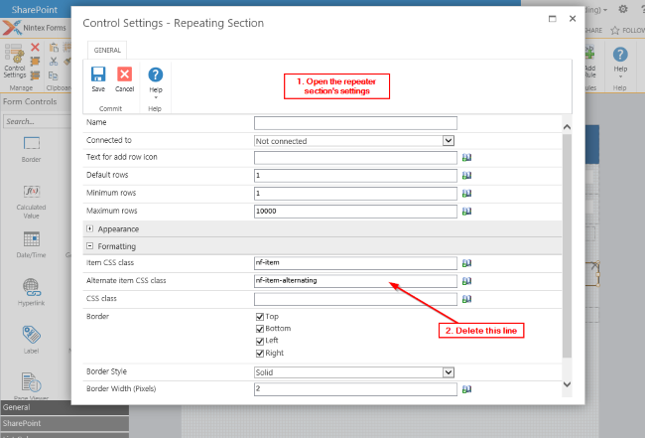Insert reference for Alternate item CSS class
Viewport: 645px width, 438px height.
click(x=466, y=281)
